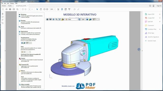Screen dimensions: 163x91
Task: Go to the previous page with the up arrow
Action: (x=23, y=9)
